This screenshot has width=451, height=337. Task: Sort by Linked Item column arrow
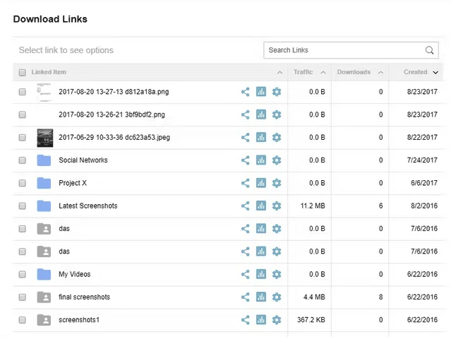pyautogui.click(x=279, y=73)
